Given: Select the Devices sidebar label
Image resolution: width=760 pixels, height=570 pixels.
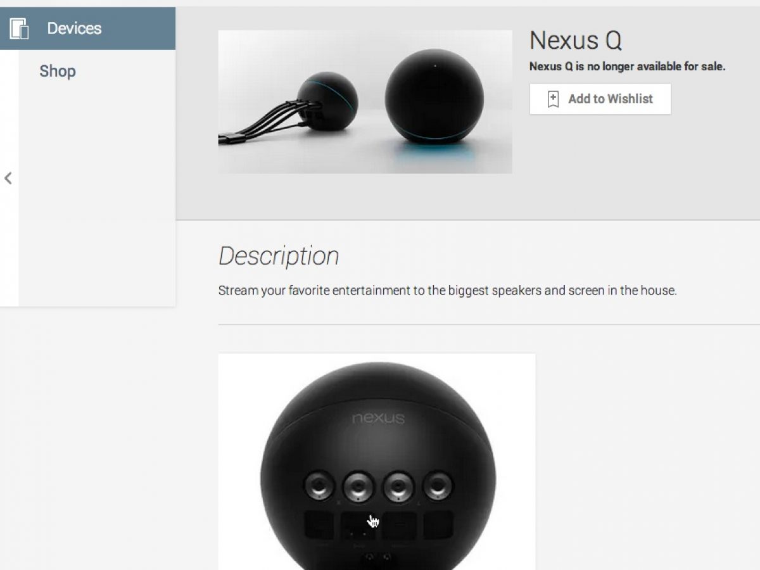Looking at the screenshot, I should [x=74, y=28].
